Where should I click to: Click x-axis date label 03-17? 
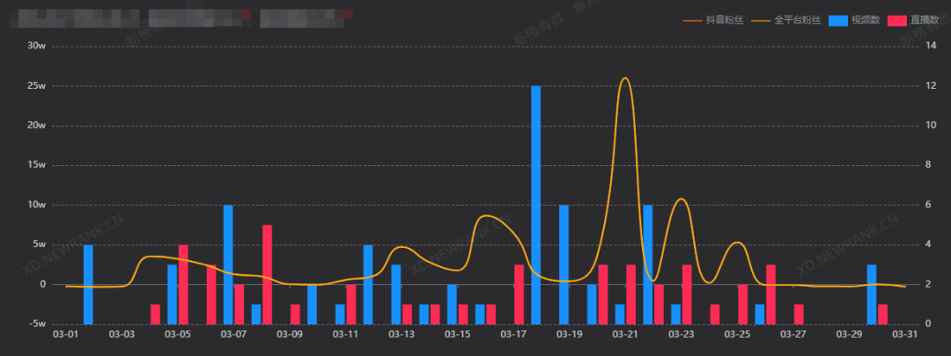[513, 334]
